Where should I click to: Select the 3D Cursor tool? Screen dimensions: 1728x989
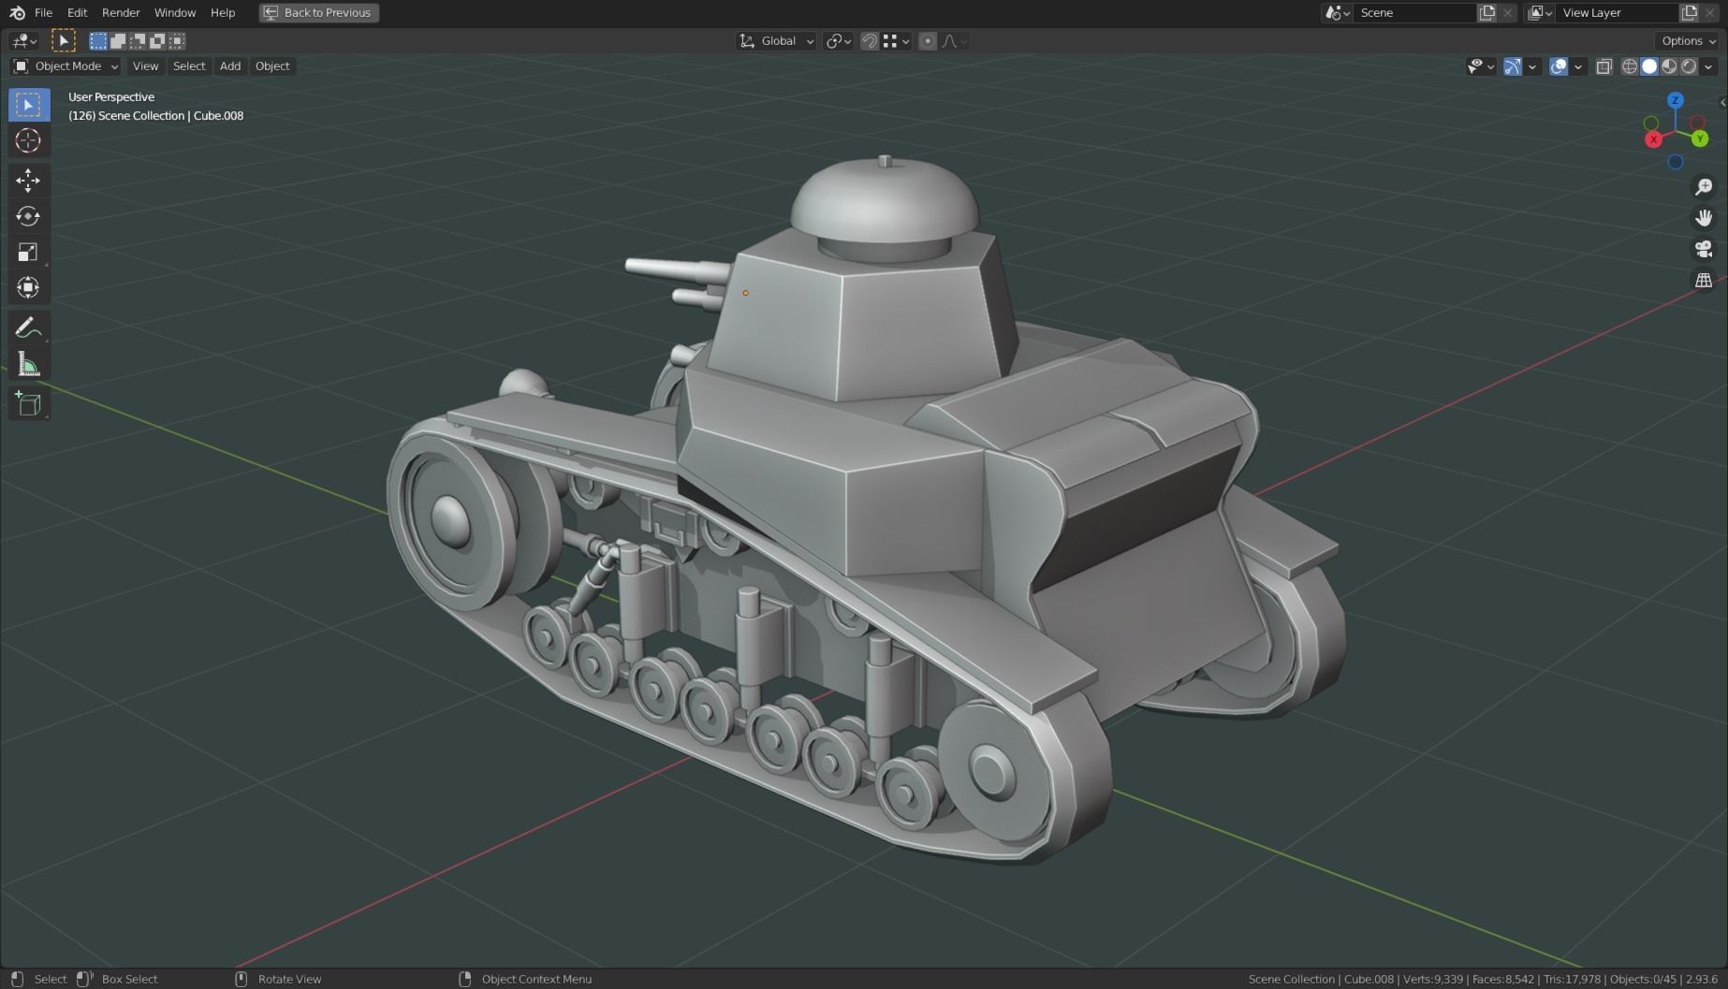[x=28, y=140]
